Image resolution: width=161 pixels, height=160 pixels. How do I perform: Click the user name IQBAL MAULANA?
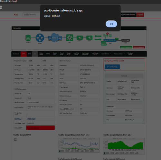click(128, 15)
